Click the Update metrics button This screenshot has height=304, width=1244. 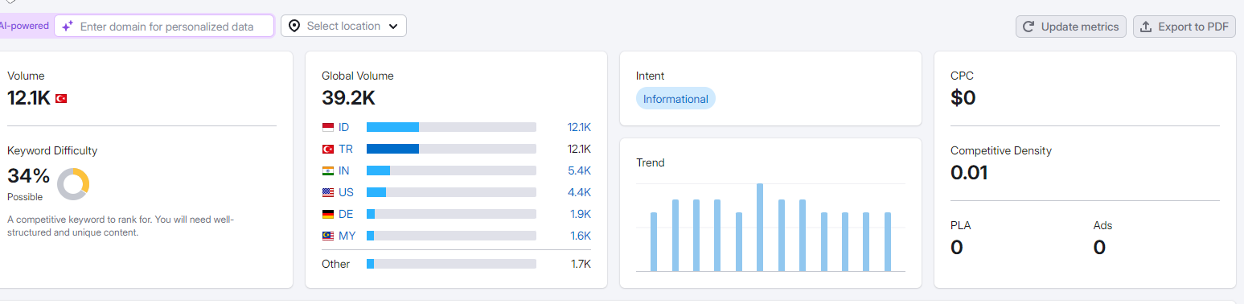(x=1071, y=27)
